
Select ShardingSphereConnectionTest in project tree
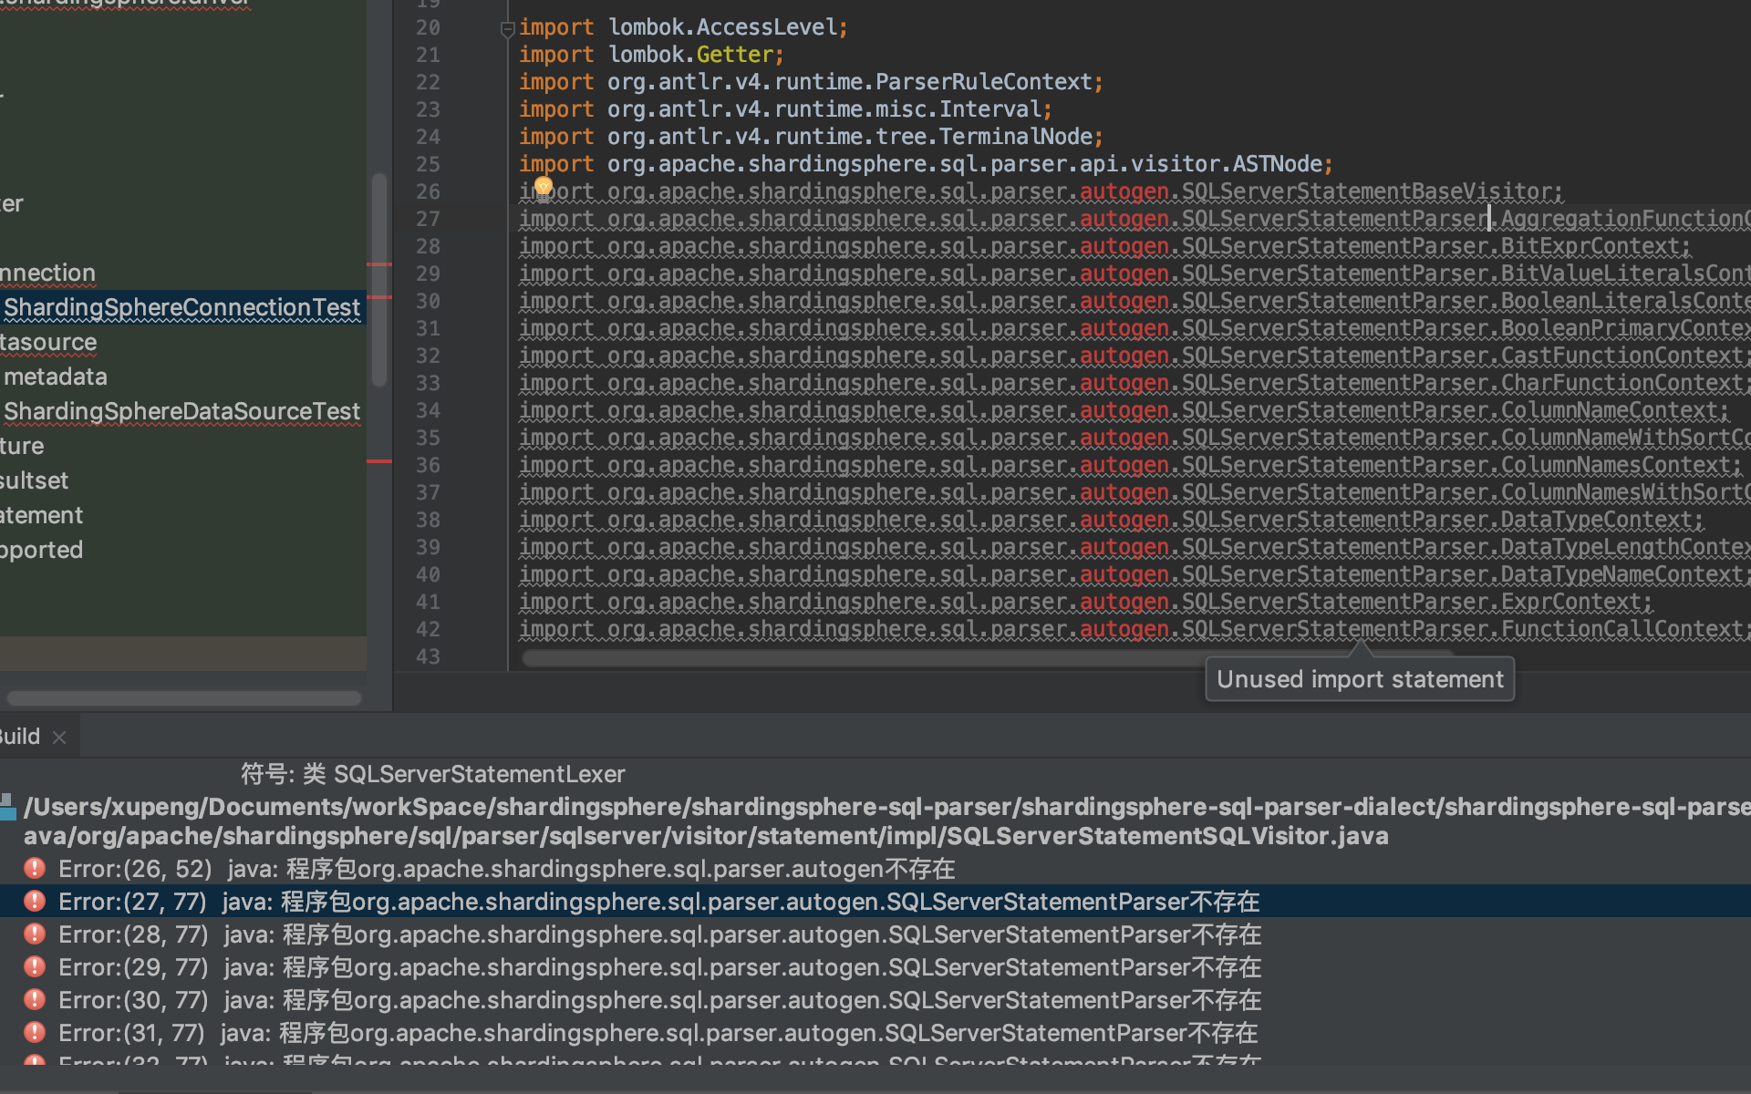[181, 307]
